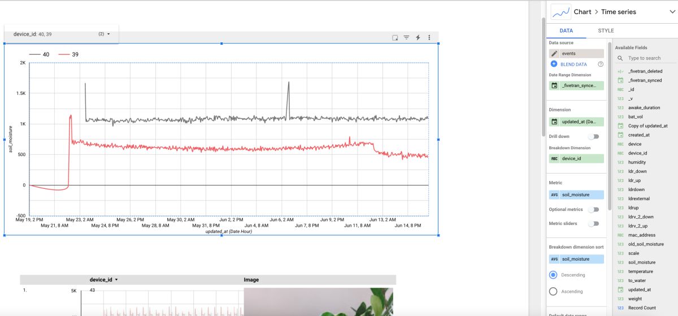Click BLEND DATA link
Image resolution: width=678 pixels, height=316 pixels.
(573, 64)
